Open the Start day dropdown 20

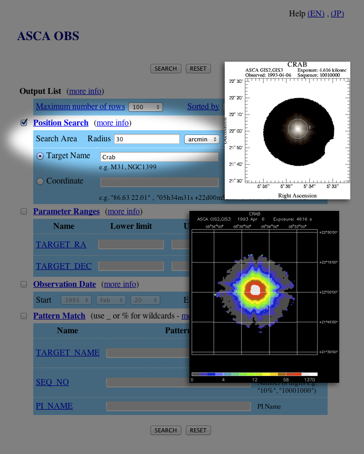tap(146, 300)
